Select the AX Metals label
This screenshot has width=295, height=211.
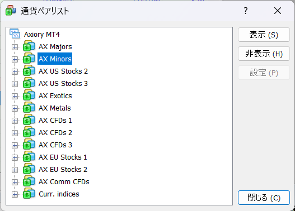point(54,108)
